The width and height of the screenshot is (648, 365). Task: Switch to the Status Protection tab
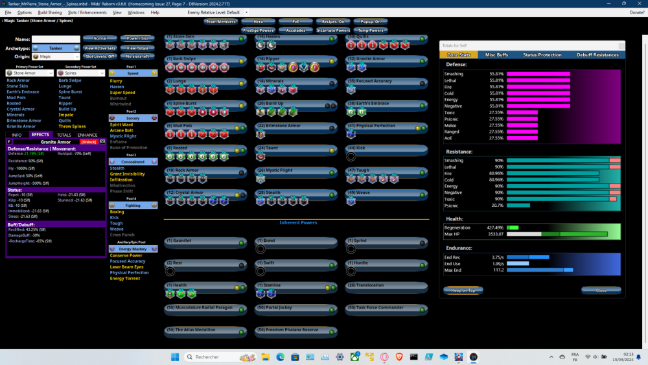coord(542,55)
